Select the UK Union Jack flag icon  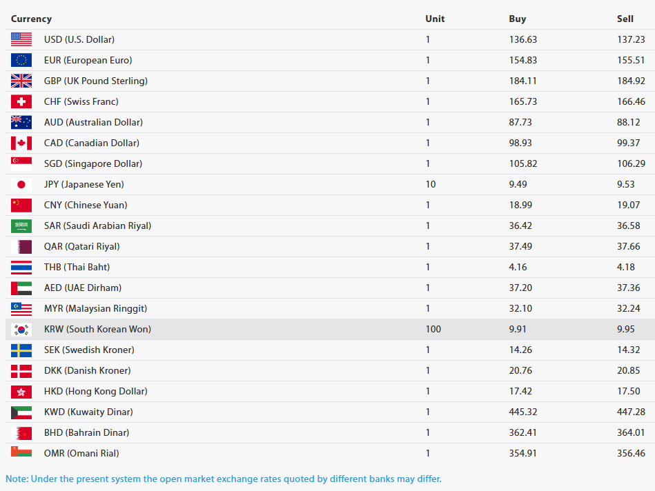tap(21, 81)
